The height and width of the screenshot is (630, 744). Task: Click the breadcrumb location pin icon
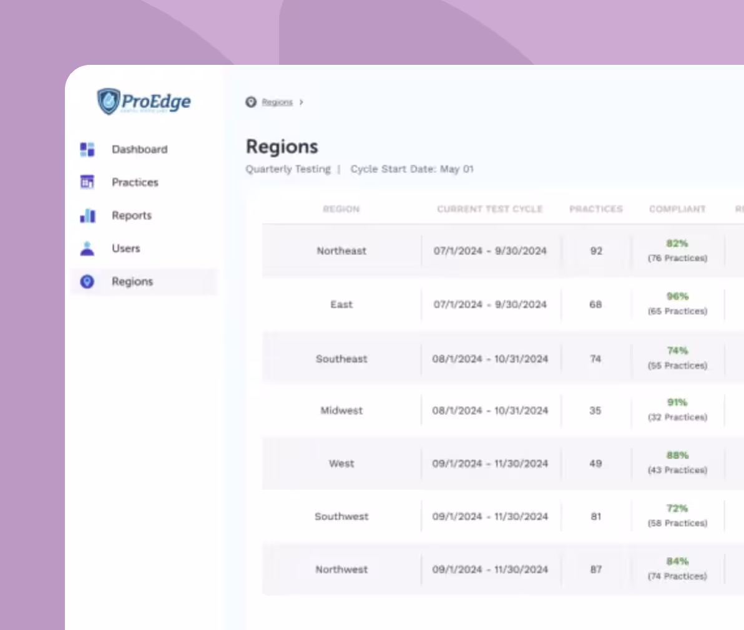pos(251,102)
